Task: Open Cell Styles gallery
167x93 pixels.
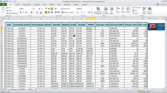Action: (111, 11)
